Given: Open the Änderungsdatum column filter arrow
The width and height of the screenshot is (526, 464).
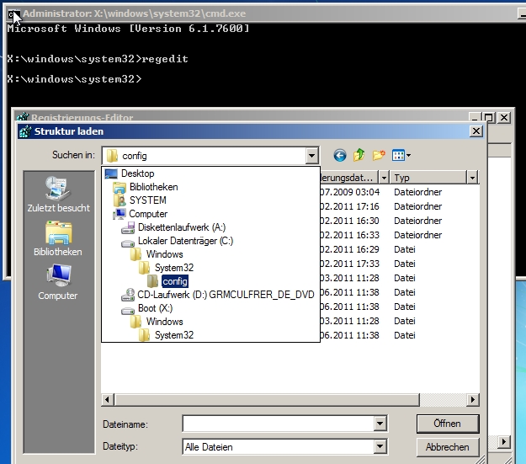Looking at the screenshot, I should pyautogui.click(x=384, y=178).
